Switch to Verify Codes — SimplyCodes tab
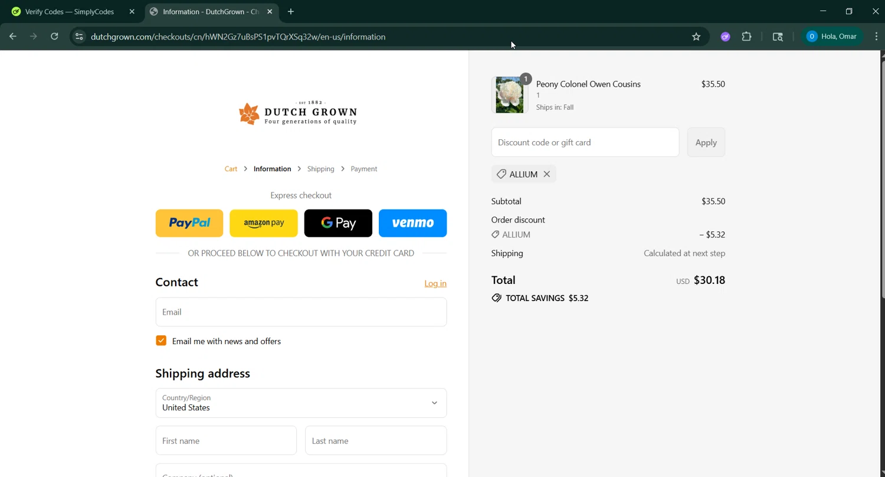 pyautogui.click(x=70, y=12)
